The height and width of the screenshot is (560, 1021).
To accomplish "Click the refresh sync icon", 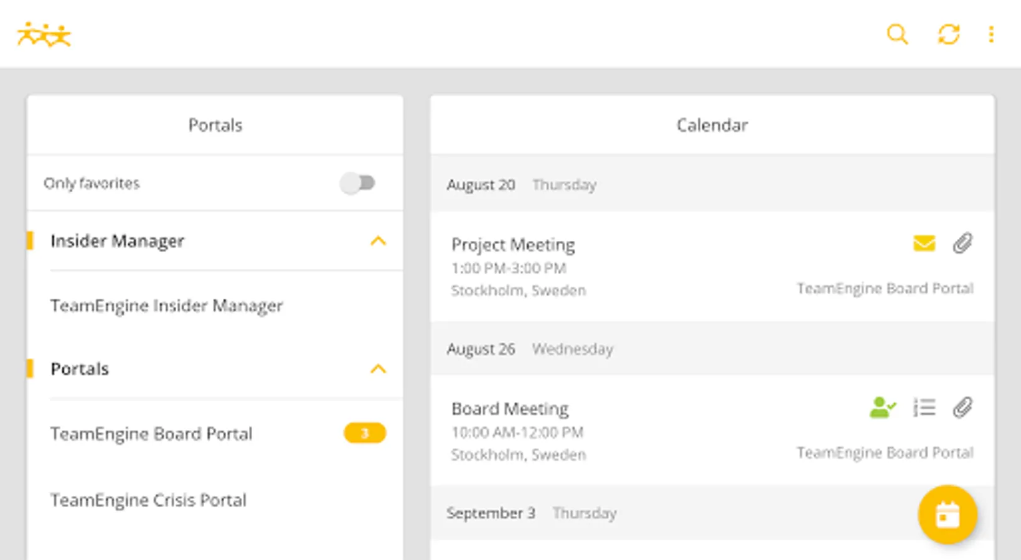I will tap(948, 34).
